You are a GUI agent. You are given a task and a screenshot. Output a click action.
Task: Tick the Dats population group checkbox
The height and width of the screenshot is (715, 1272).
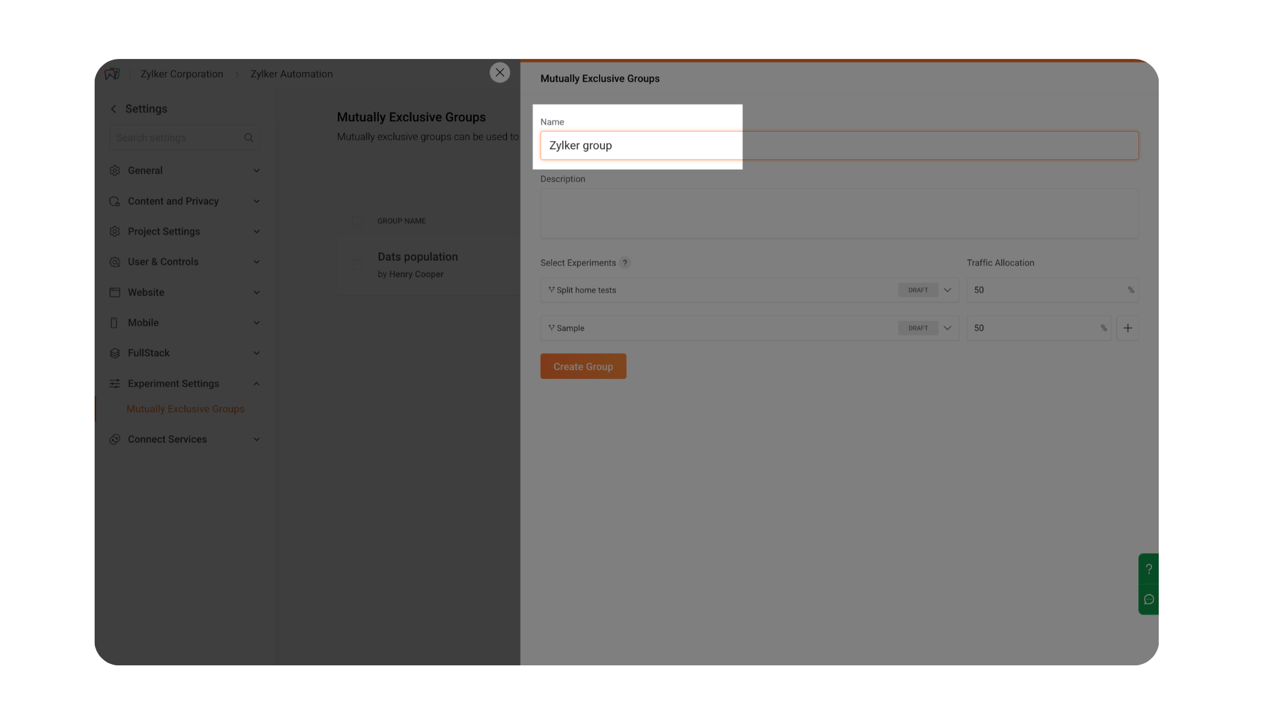357,265
